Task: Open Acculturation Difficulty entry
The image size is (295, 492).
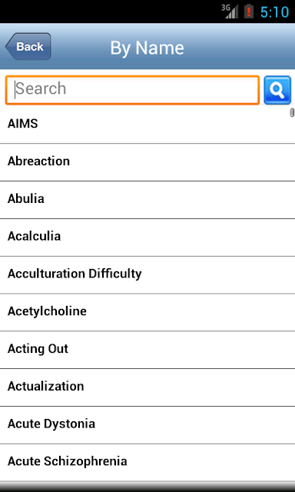Action: coord(147,275)
